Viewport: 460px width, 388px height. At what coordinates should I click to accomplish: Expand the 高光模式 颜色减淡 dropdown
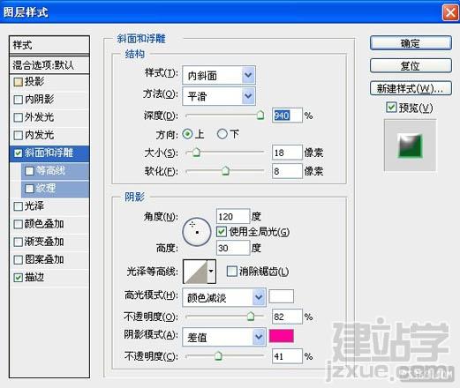point(224,297)
